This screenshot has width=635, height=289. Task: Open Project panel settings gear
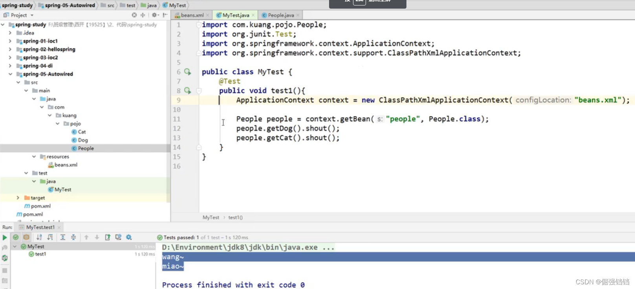155,15
